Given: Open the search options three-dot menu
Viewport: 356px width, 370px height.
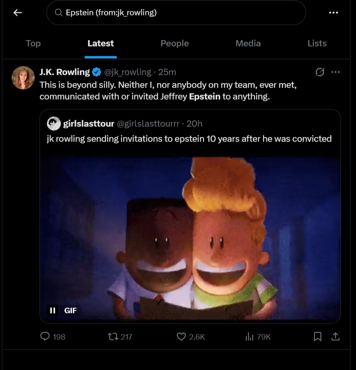Looking at the screenshot, I should pyautogui.click(x=333, y=13).
